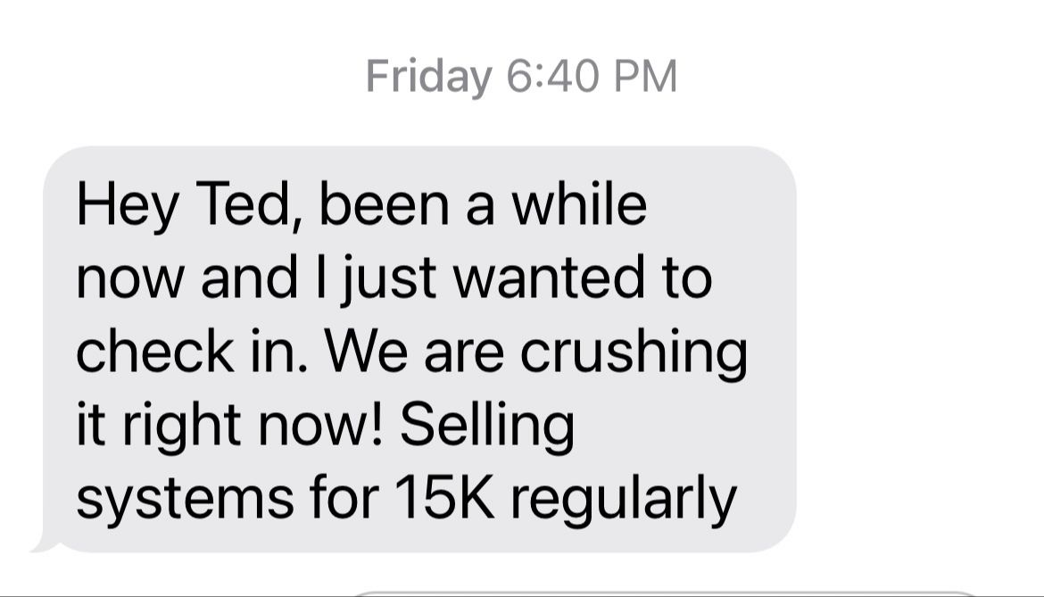1044x597 pixels.
Task: Tap the gray received message bubble
Action: point(418,348)
